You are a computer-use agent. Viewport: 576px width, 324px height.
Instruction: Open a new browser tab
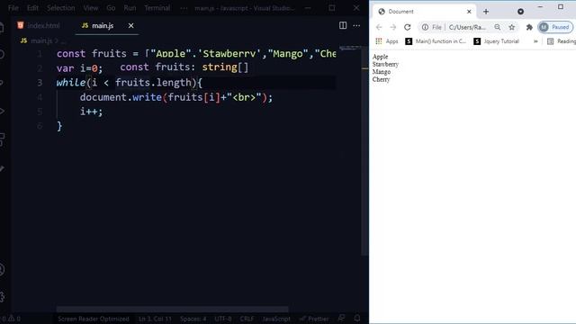(x=486, y=12)
